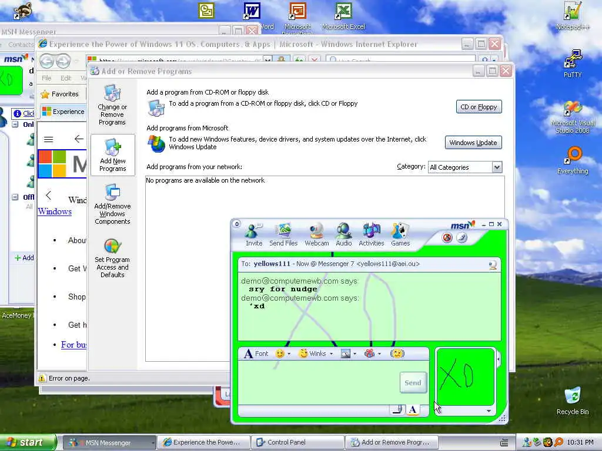Image resolution: width=602 pixels, height=451 pixels.
Task: Open the Winks dropdown arrow
Action: pos(332,354)
